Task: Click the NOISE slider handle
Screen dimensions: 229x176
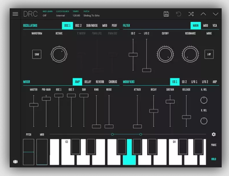Action: pyautogui.click(x=109, y=126)
